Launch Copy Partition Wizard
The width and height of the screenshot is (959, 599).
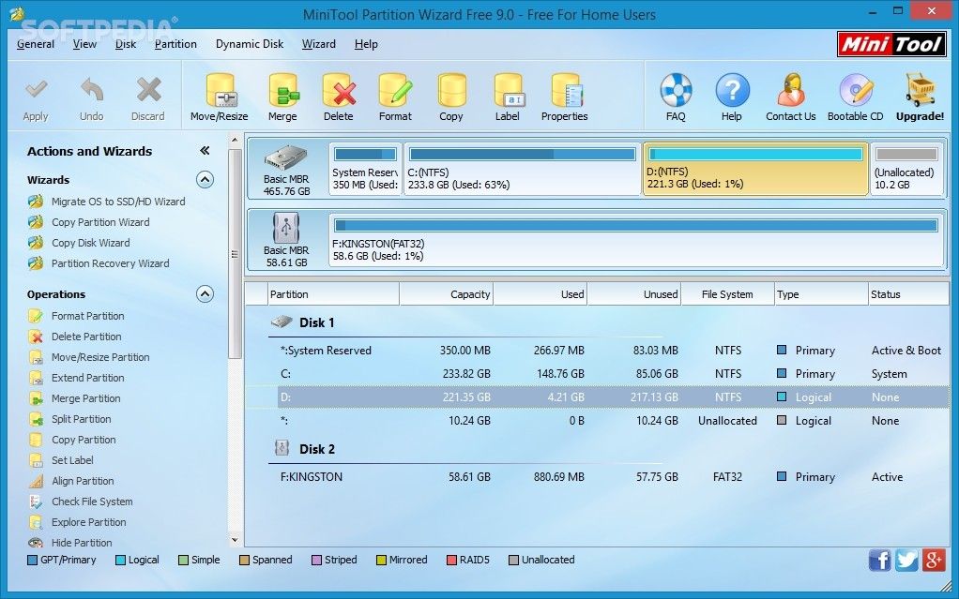pos(100,222)
